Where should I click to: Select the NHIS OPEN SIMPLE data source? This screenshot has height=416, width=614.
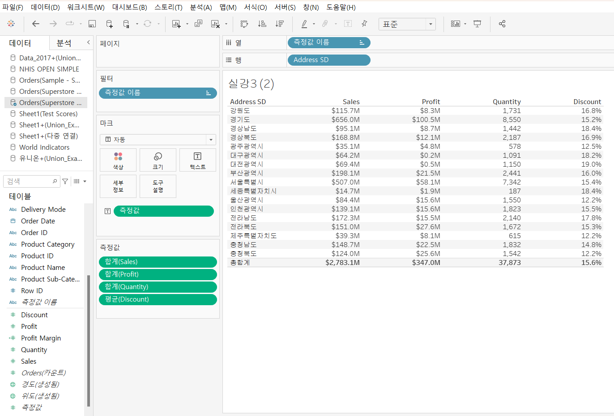click(49, 69)
